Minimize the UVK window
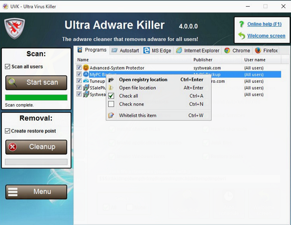 point(248,6)
